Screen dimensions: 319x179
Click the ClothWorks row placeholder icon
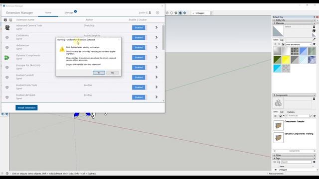[x=7, y=38]
